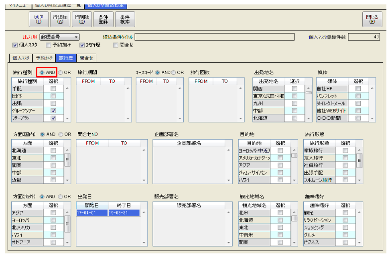Close the screen with 閉じる(E)
The width and height of the screenshot is (390, 257).
tap(372, 19)
